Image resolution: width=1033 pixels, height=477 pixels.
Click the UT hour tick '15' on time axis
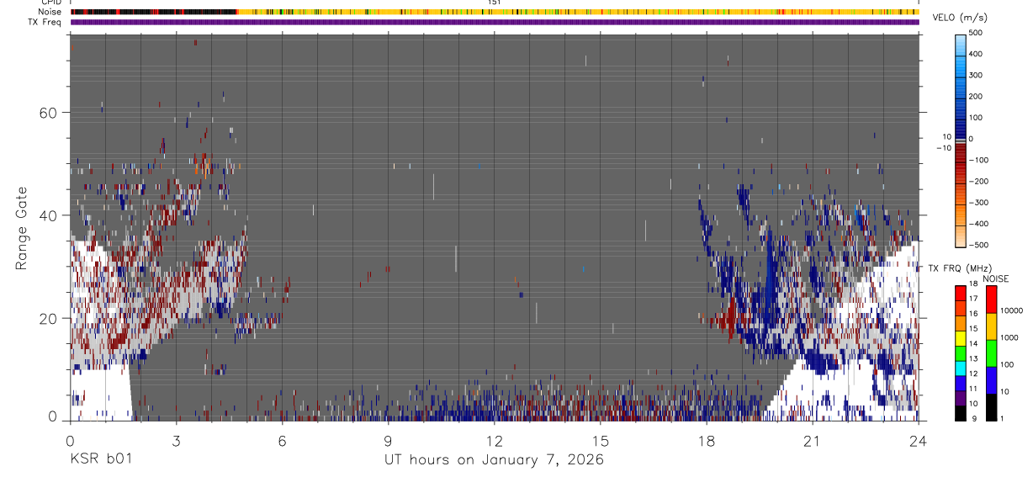pyautogui.click(x=601, y=440)
